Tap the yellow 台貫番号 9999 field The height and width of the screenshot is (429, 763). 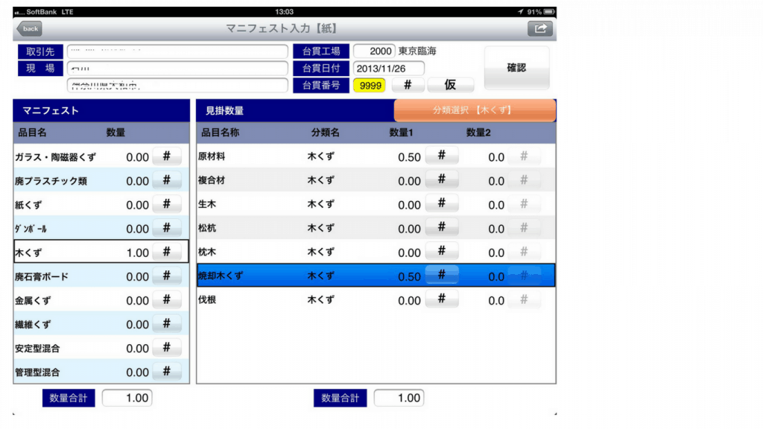[370, 85]
